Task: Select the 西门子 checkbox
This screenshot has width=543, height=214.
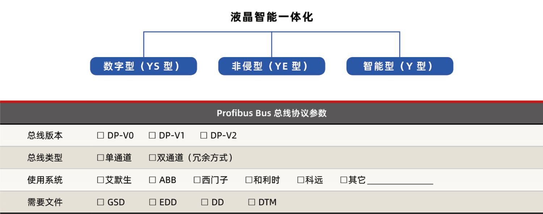Action: 197,180
